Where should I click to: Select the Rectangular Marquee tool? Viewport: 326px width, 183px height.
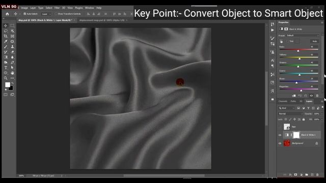[x=12, y=26]
